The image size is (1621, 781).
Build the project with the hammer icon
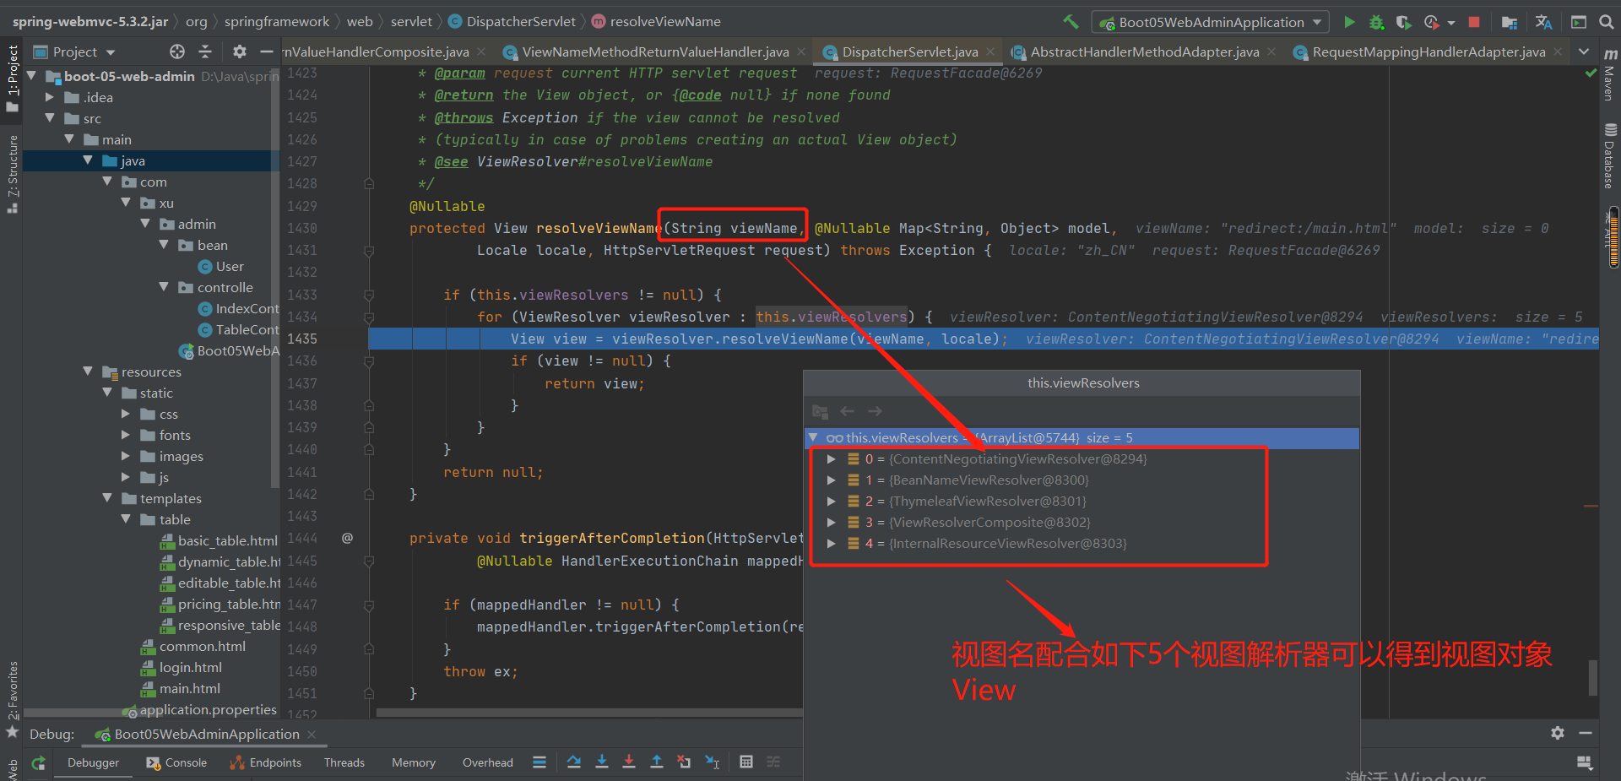pos(1071,22)
